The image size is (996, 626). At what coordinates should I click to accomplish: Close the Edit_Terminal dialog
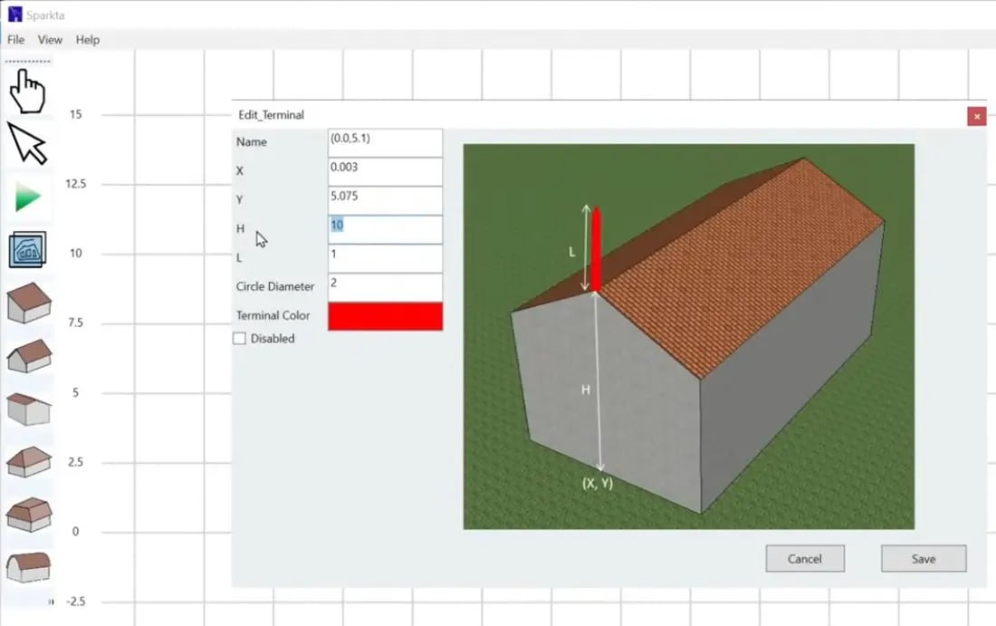point(976,116)
